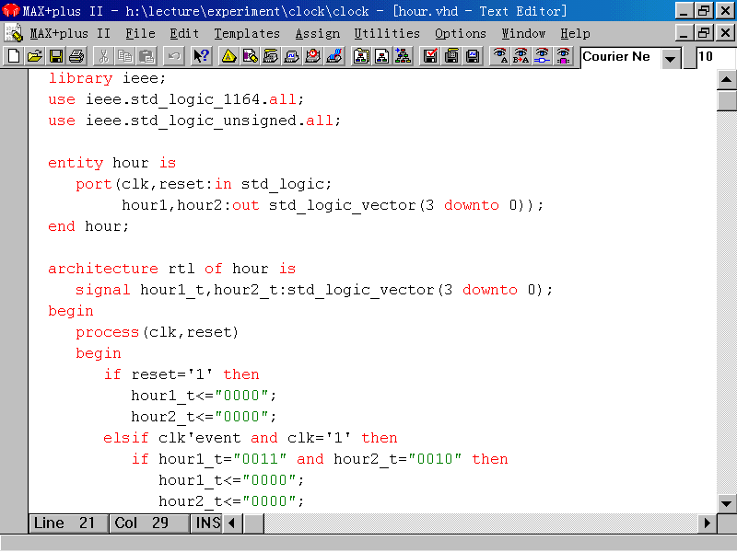737x552 pixels.
Task: Open the File menu
Action: [x=140, y=34]
